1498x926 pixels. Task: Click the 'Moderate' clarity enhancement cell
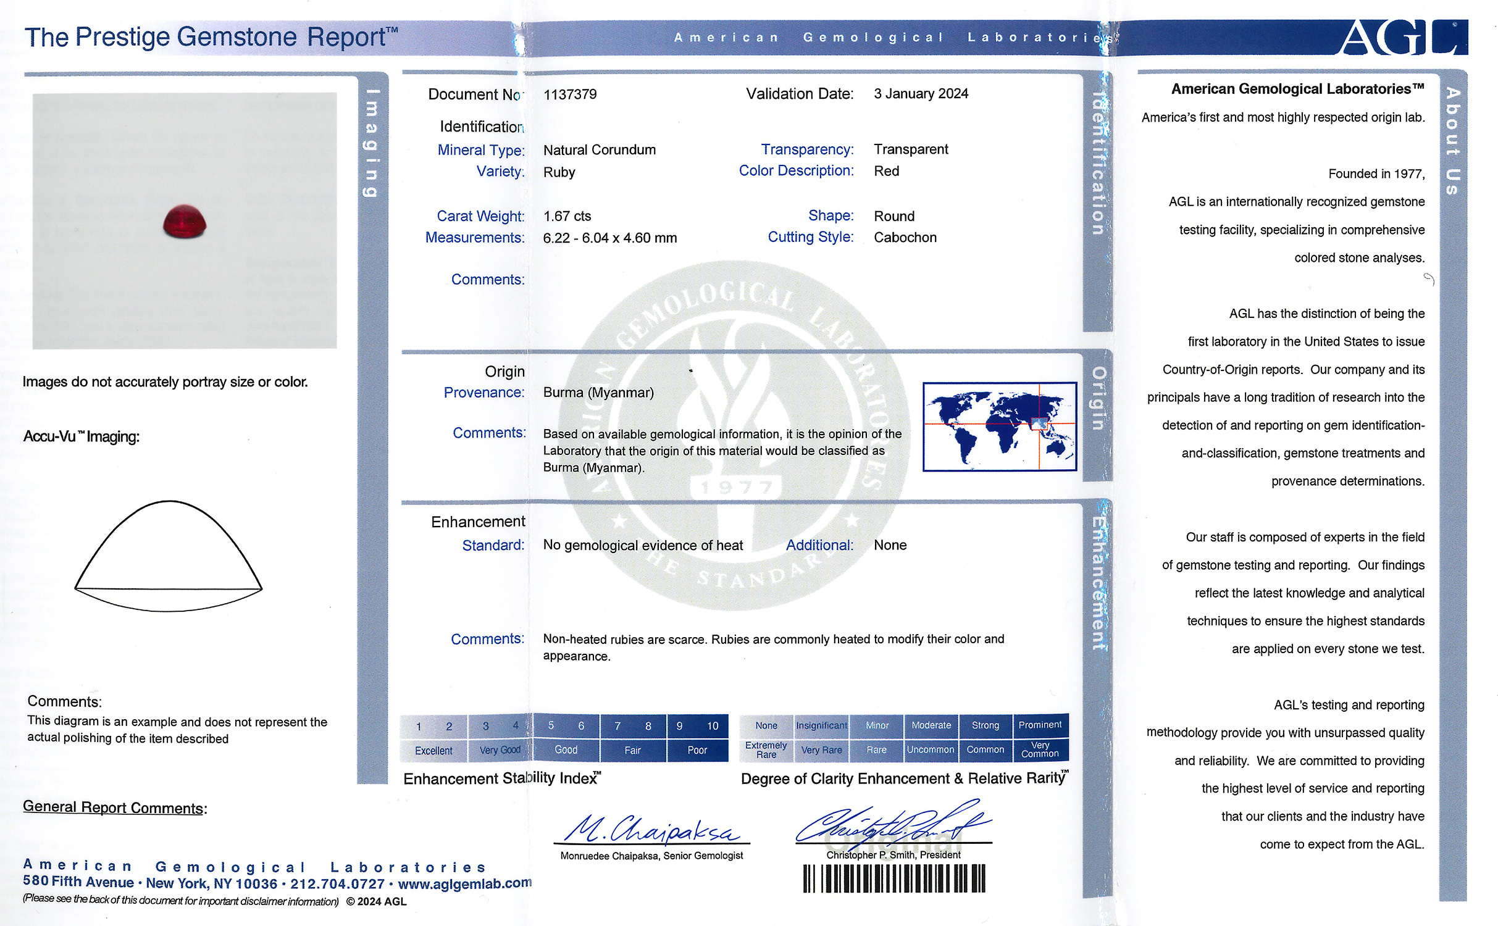tap(931, 725)
